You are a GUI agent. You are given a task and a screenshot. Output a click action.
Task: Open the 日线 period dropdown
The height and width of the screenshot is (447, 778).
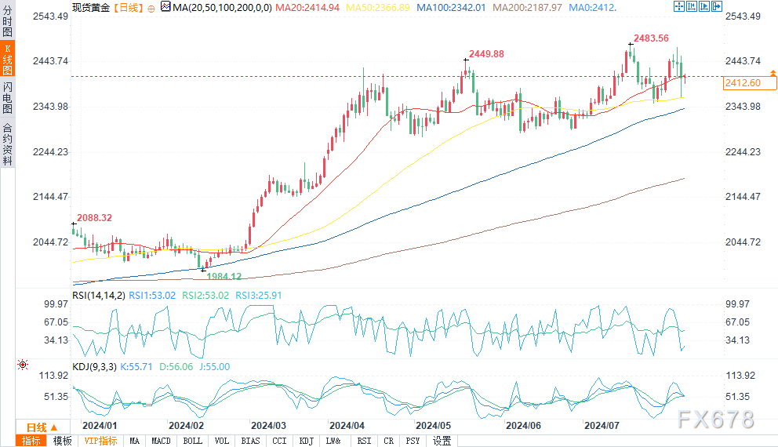(36, 427)
